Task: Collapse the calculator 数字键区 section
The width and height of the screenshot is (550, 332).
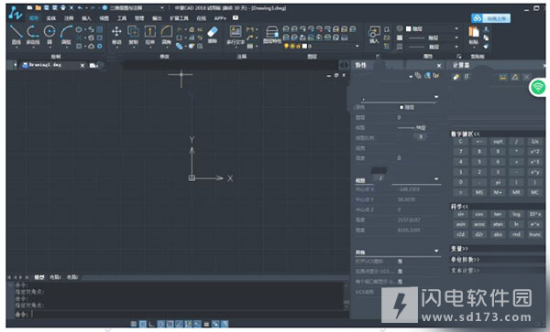Action: (465, 134)
